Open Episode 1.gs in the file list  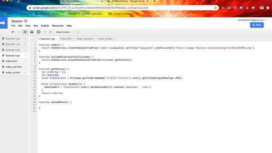[13, 44]
